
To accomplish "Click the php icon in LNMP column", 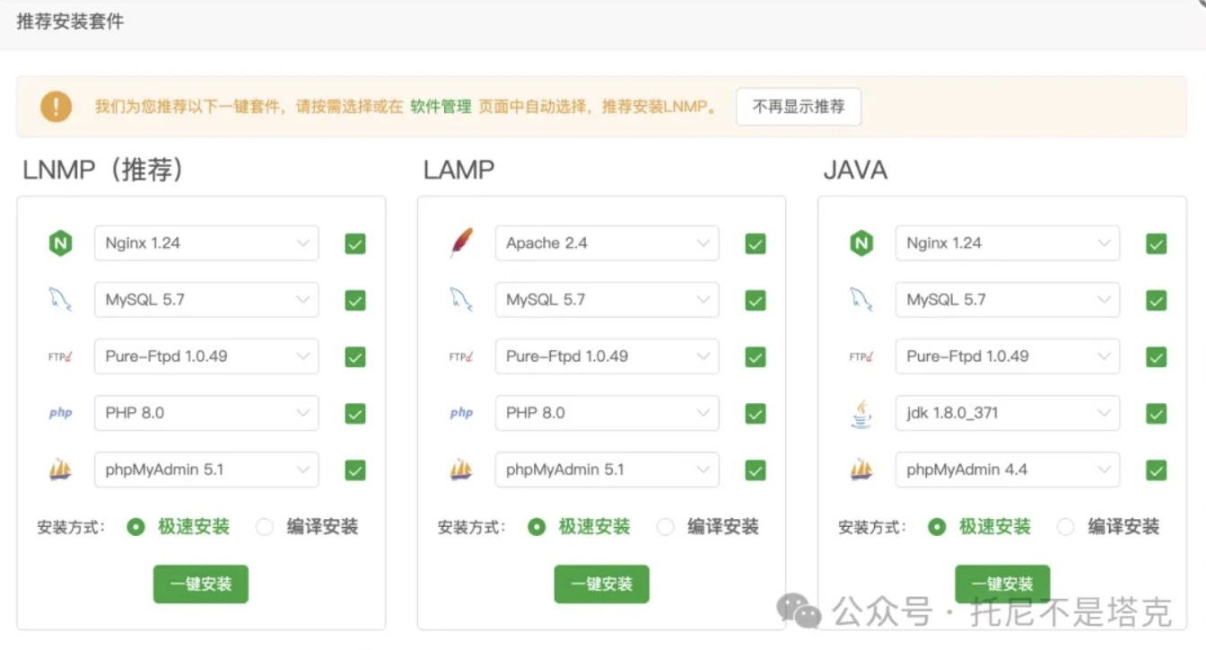I will [60, 413].
